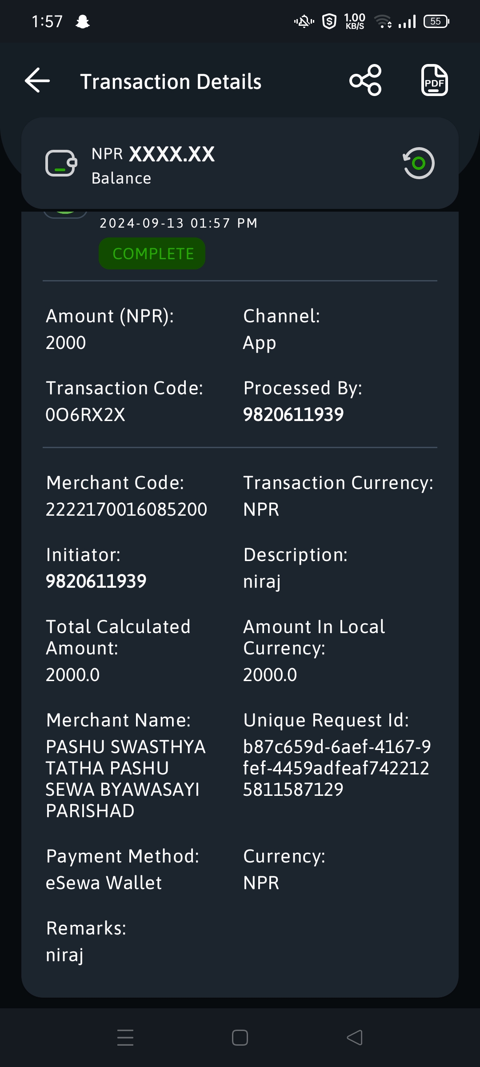The width and height of the screenshot is (480, 1067).
Task: Go back using the arrow icon
Action: coord(37,80)
